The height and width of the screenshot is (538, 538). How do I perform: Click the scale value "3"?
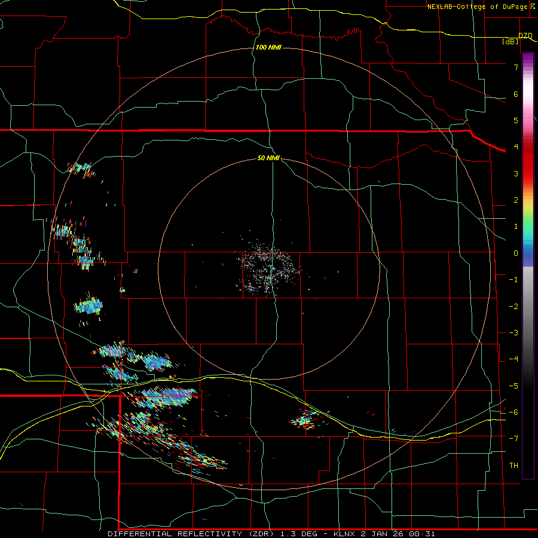[516, 173]
